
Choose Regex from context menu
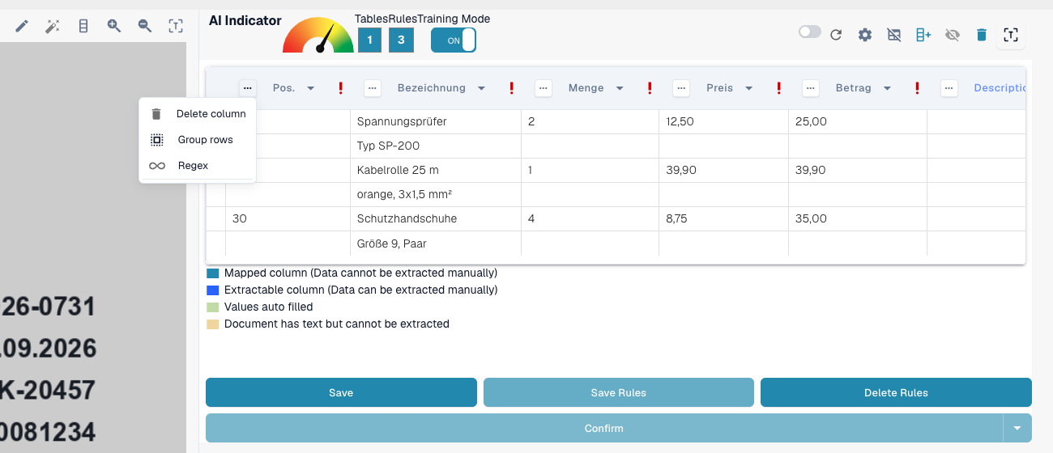(x=198, y=166)
